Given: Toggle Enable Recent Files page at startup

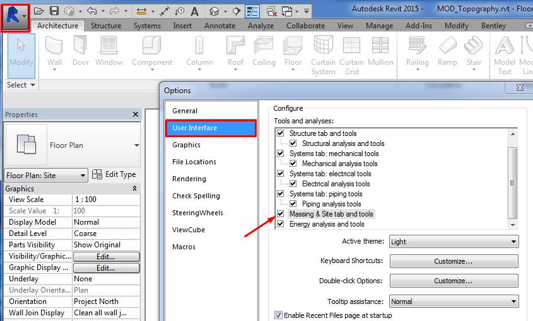Looking at the screenshot, I should coord(278,315).
